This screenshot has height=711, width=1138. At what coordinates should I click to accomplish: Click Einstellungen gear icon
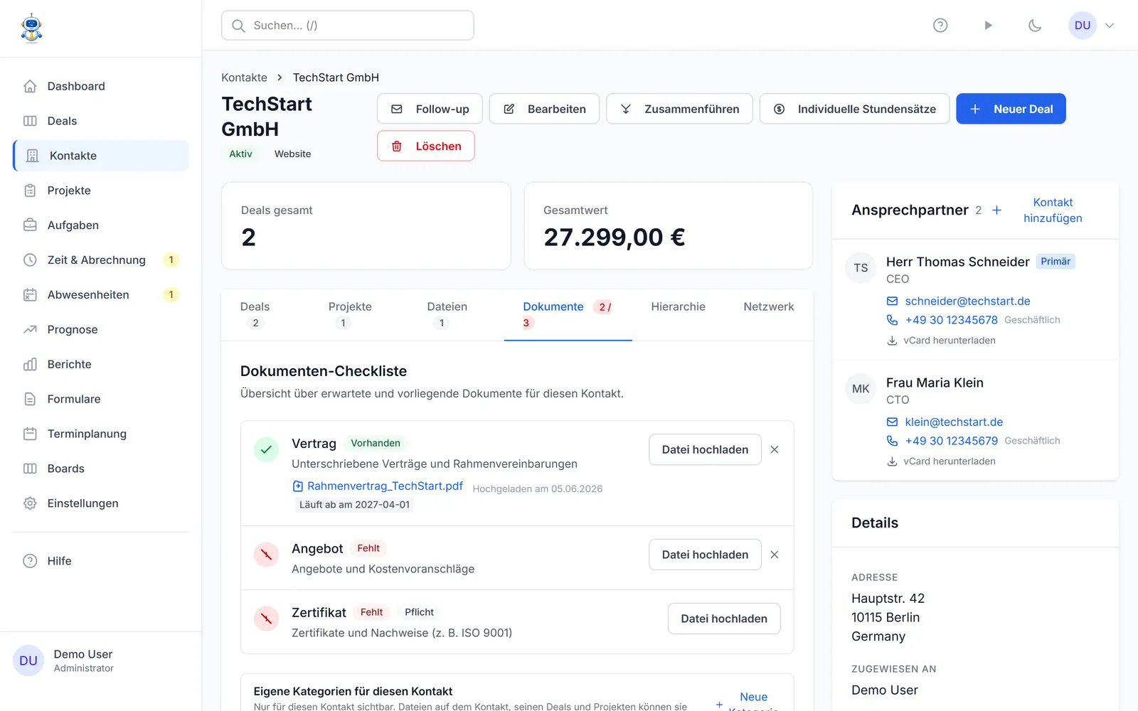tap(30, 503)
